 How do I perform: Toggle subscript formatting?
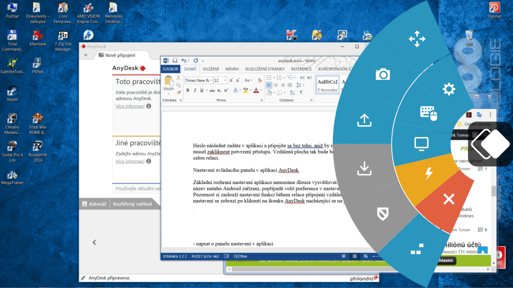click(x=219, y=91)
